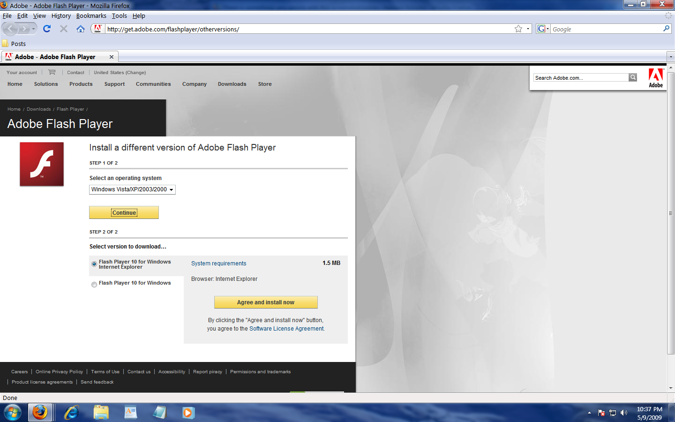Screen dimensions: 675x422
Task: Open the network tray icon
Action: click(x=613, y=413)
